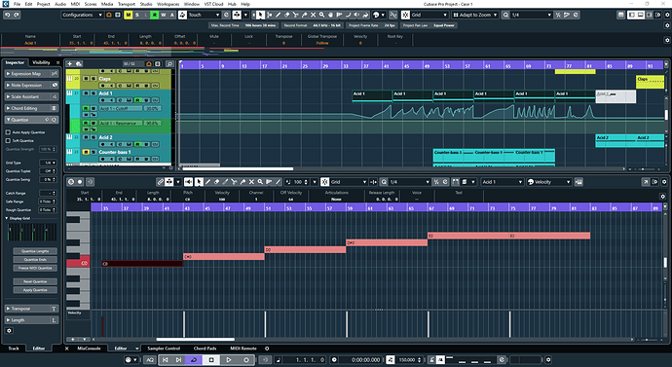Select the Erase tool in project toolbar
The height and width of the screenshot is (367, 672).
(287, 15)
